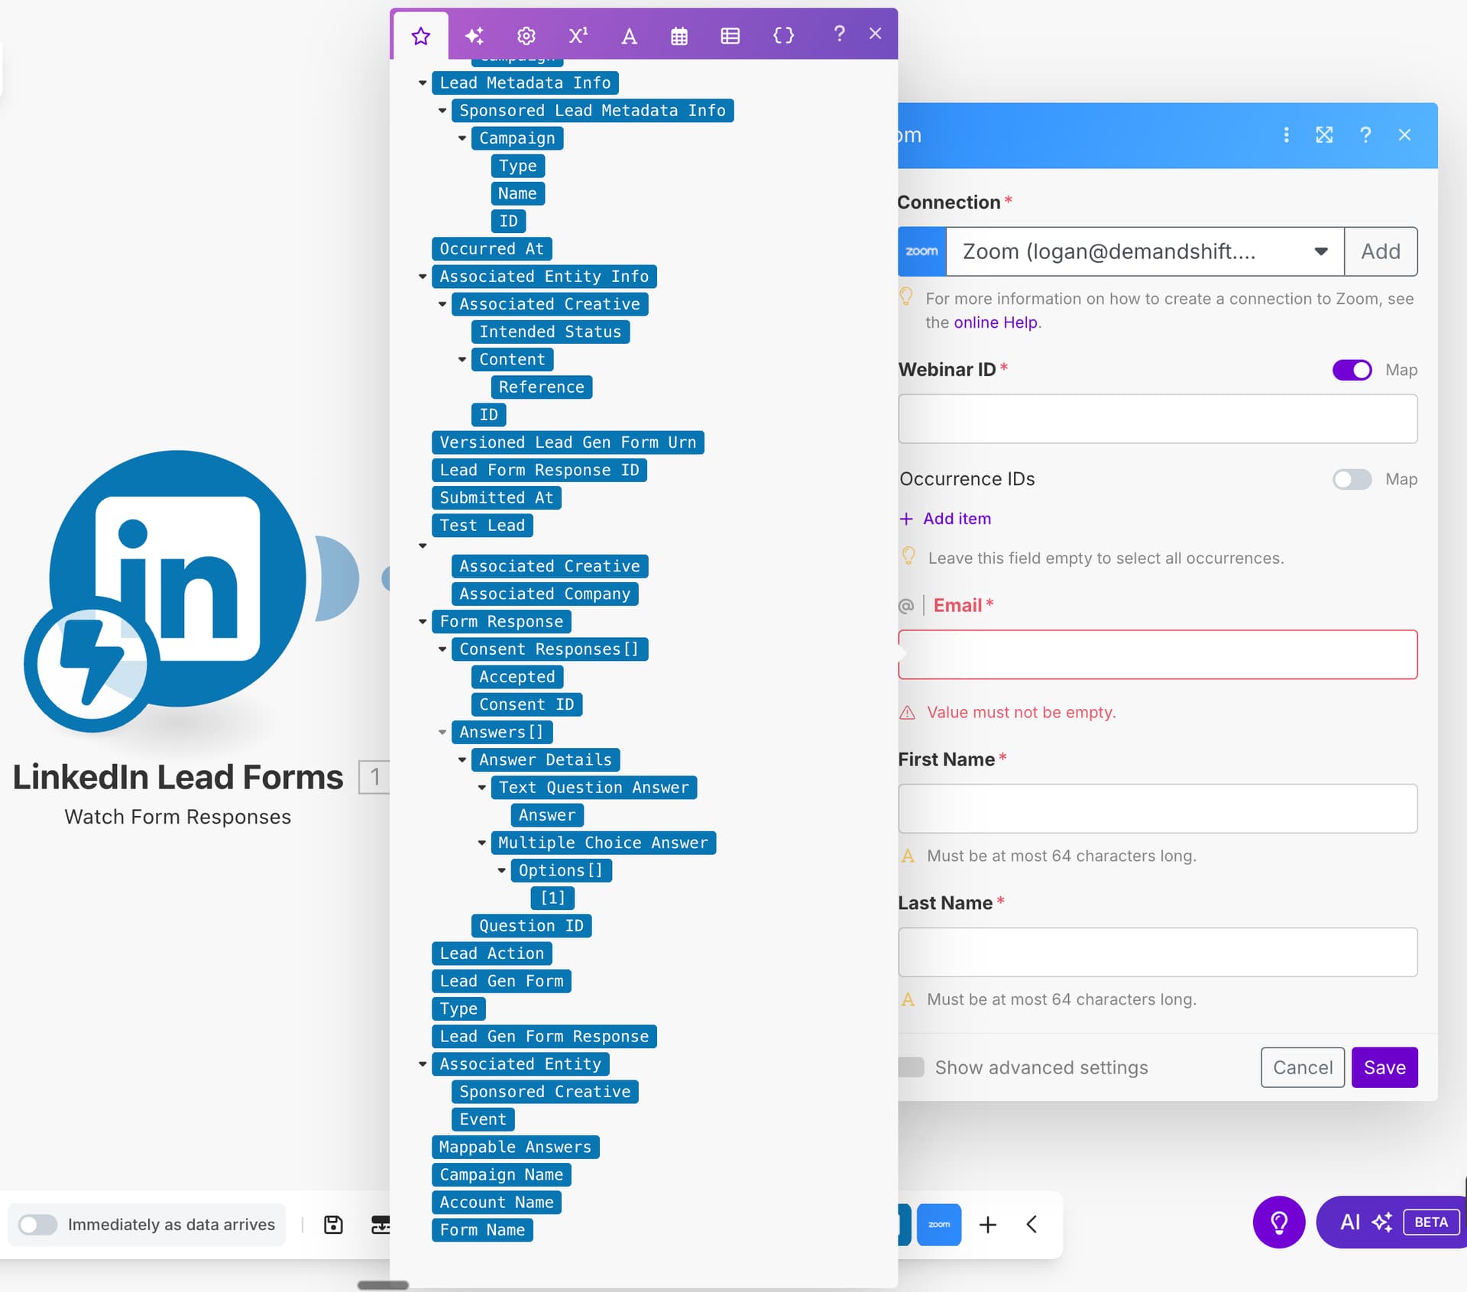Collapse the Lead Metadata Info tree node
Screen dimensions: 1467x1292
tap(423, 83)
